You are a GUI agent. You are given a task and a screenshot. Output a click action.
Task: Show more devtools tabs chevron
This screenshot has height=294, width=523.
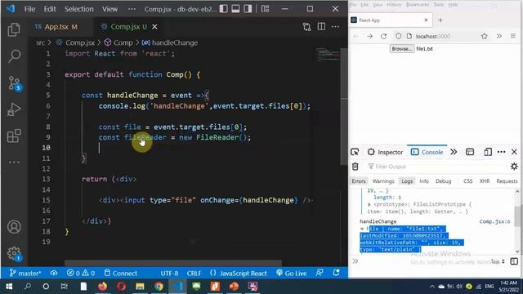[454, 152]
